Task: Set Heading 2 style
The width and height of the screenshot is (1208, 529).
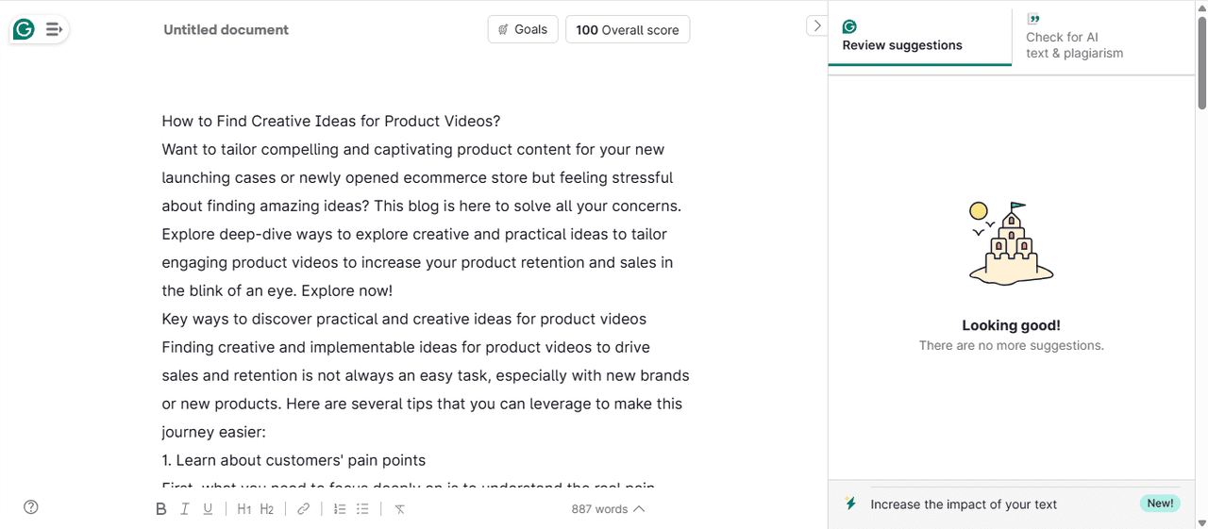Action: 267,509
